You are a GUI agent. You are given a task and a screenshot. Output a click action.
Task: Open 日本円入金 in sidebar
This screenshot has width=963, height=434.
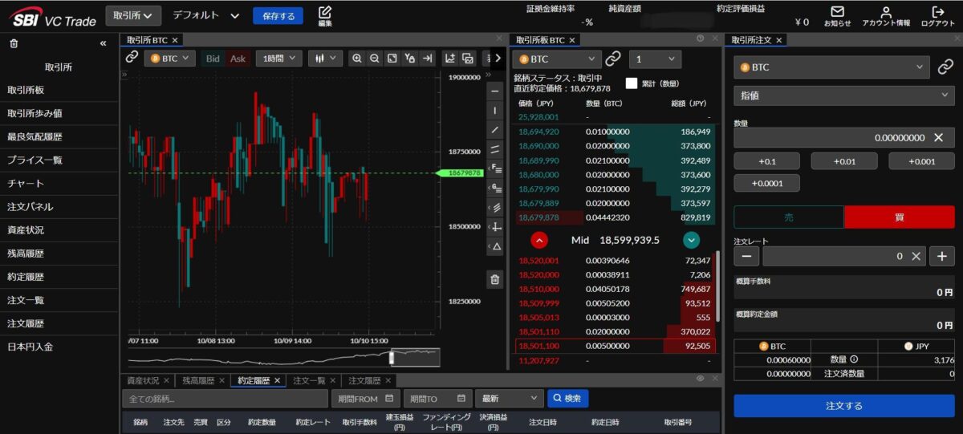click(x=59, y=347)
